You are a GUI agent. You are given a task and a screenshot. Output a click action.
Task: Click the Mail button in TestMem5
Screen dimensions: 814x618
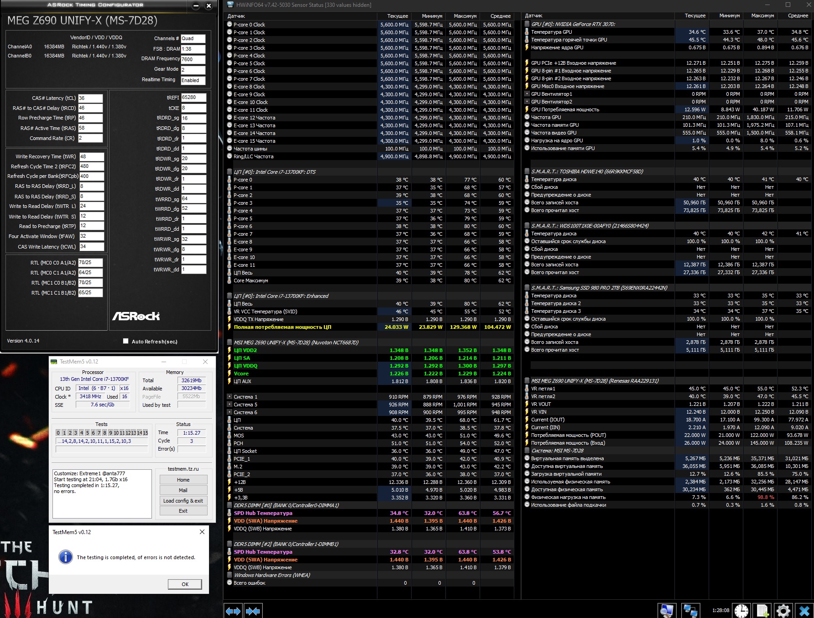pos(183,490)
